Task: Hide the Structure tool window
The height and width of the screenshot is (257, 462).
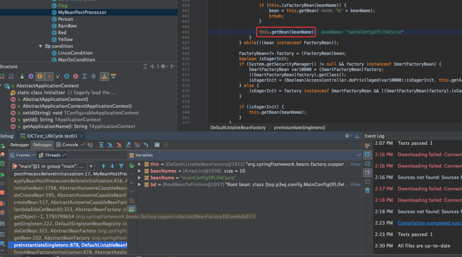Action: pyautogui.click(x=173, y=66)
